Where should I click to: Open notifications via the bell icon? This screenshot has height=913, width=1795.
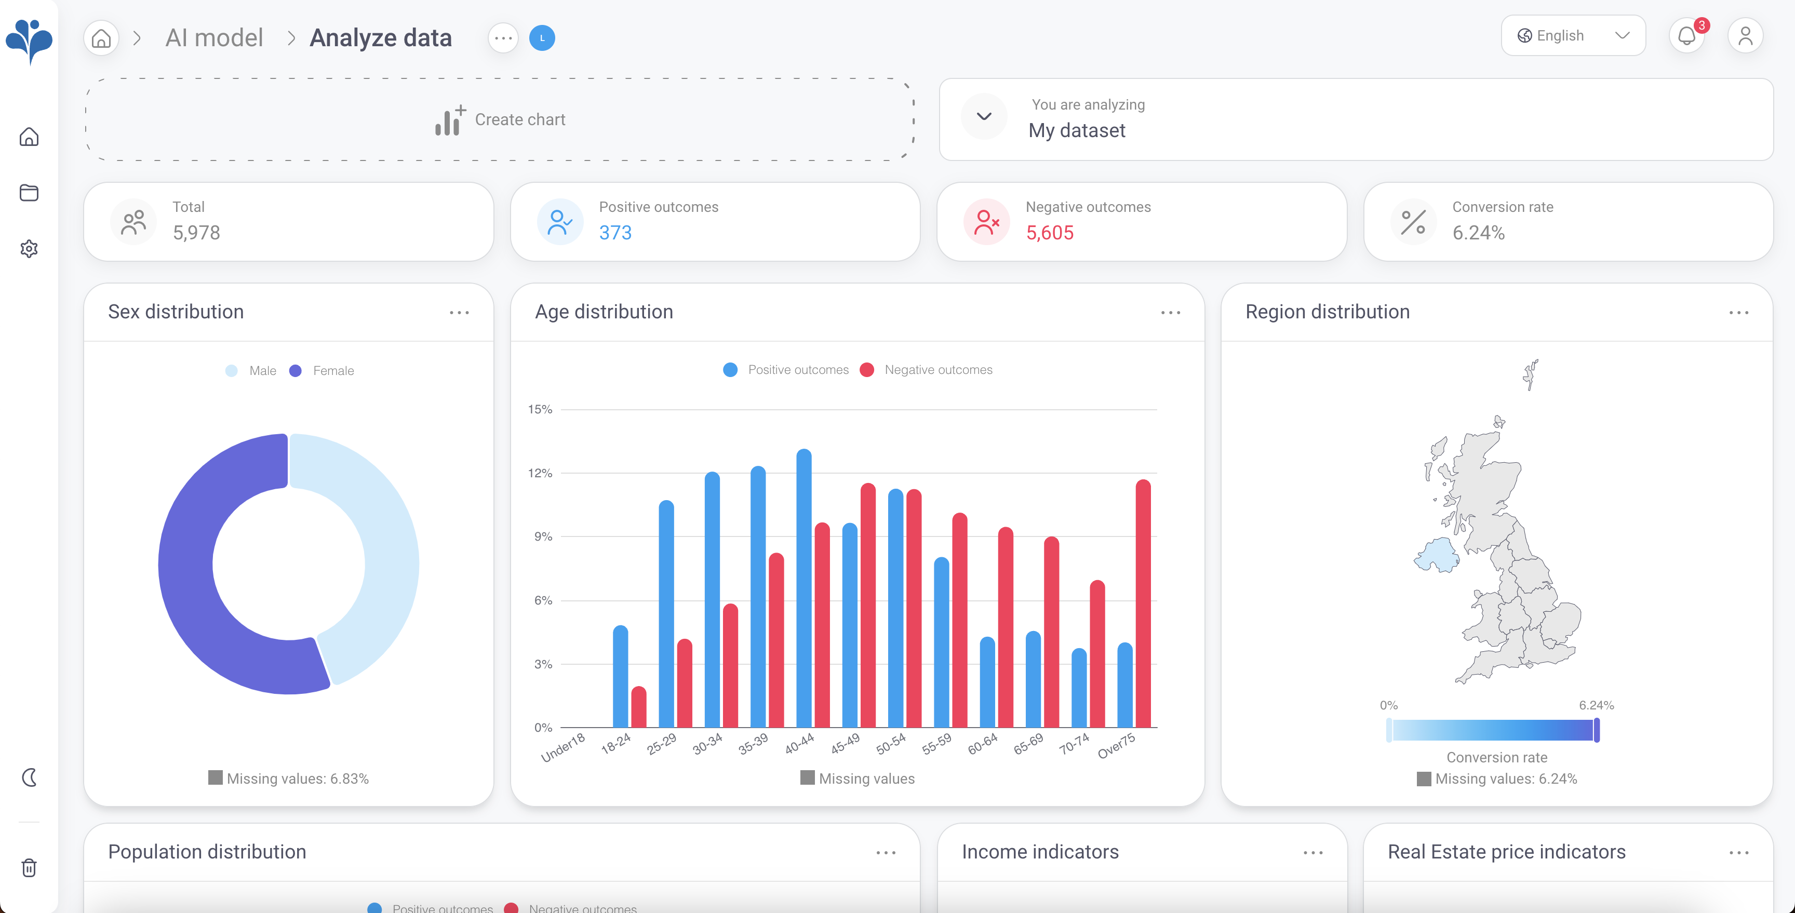tap(1687, 35)
